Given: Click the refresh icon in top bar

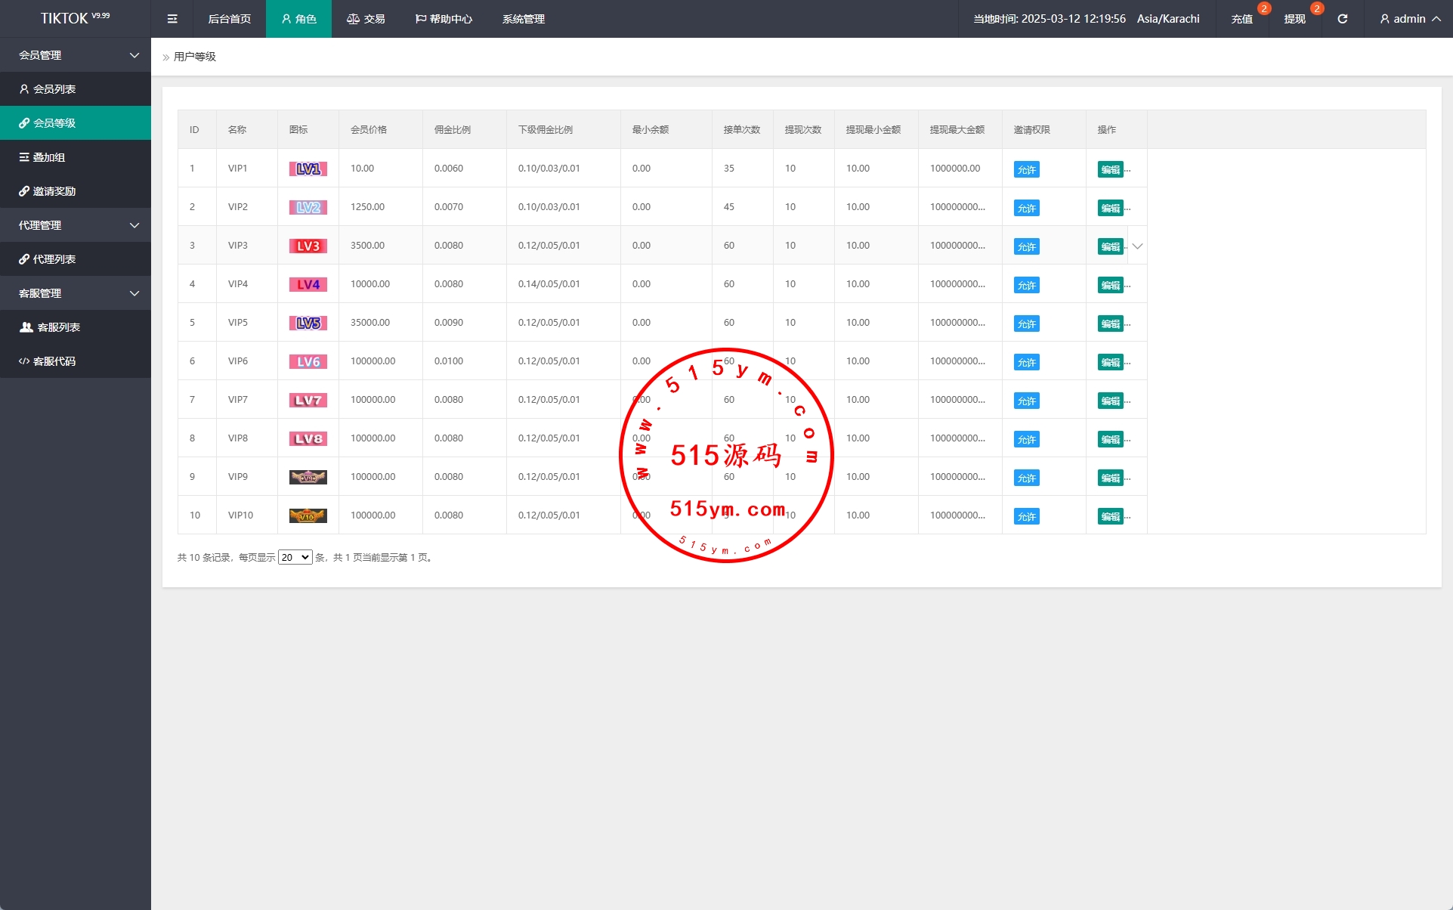Looking at the screenshot, I should (1342, 19).
